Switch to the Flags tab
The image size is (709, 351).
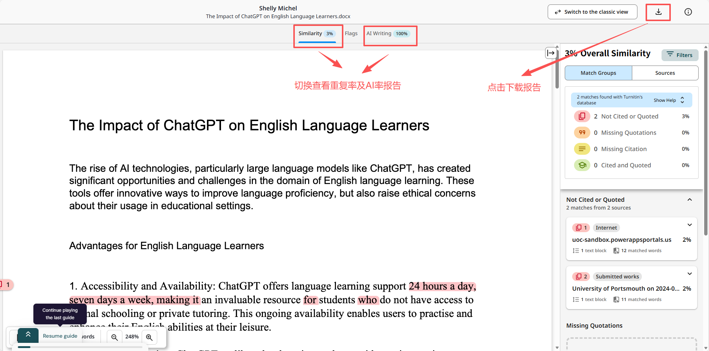[x=351, y=34]
